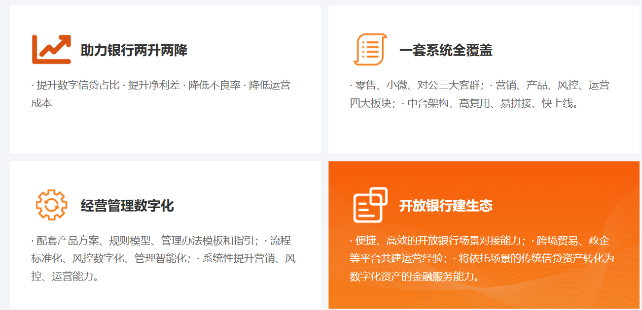Click the 零售、小微、对公三大客群 text
The width and height of the screenshot is (642, 310).
[417, 85]
